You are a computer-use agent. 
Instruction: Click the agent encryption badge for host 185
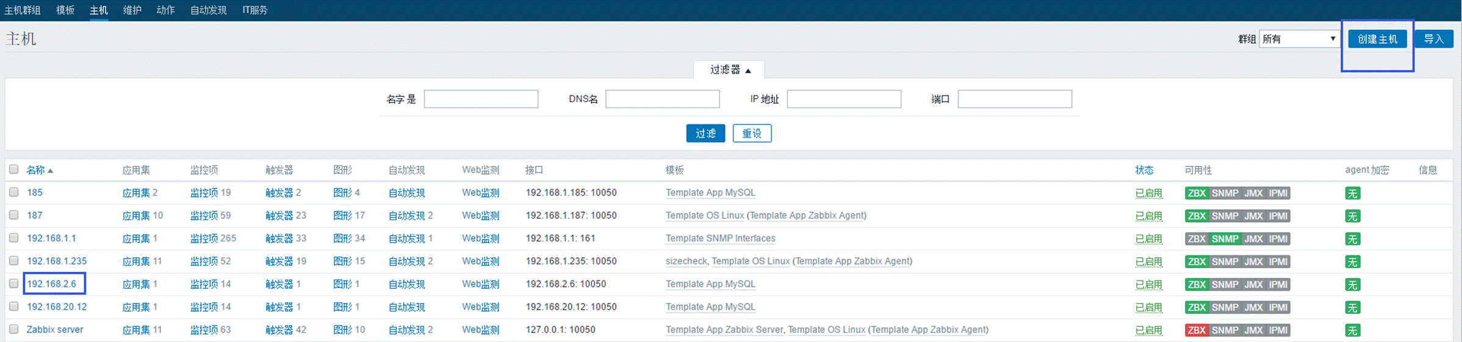(x=1352, y=193)
